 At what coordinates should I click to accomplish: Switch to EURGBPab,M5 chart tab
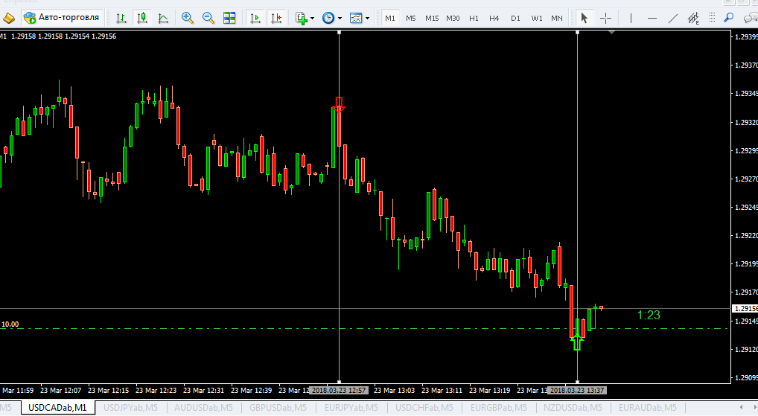point(498,407)
